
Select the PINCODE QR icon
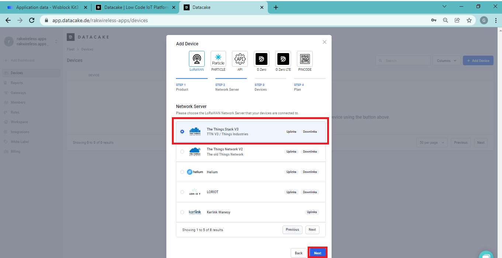pos(305,59)
